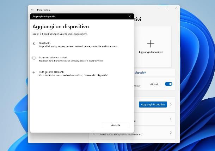Viewport: 215px width, 151px height.
Task: Open the row chevron below Aggiungi dispositivo
Action: (171, 119)
